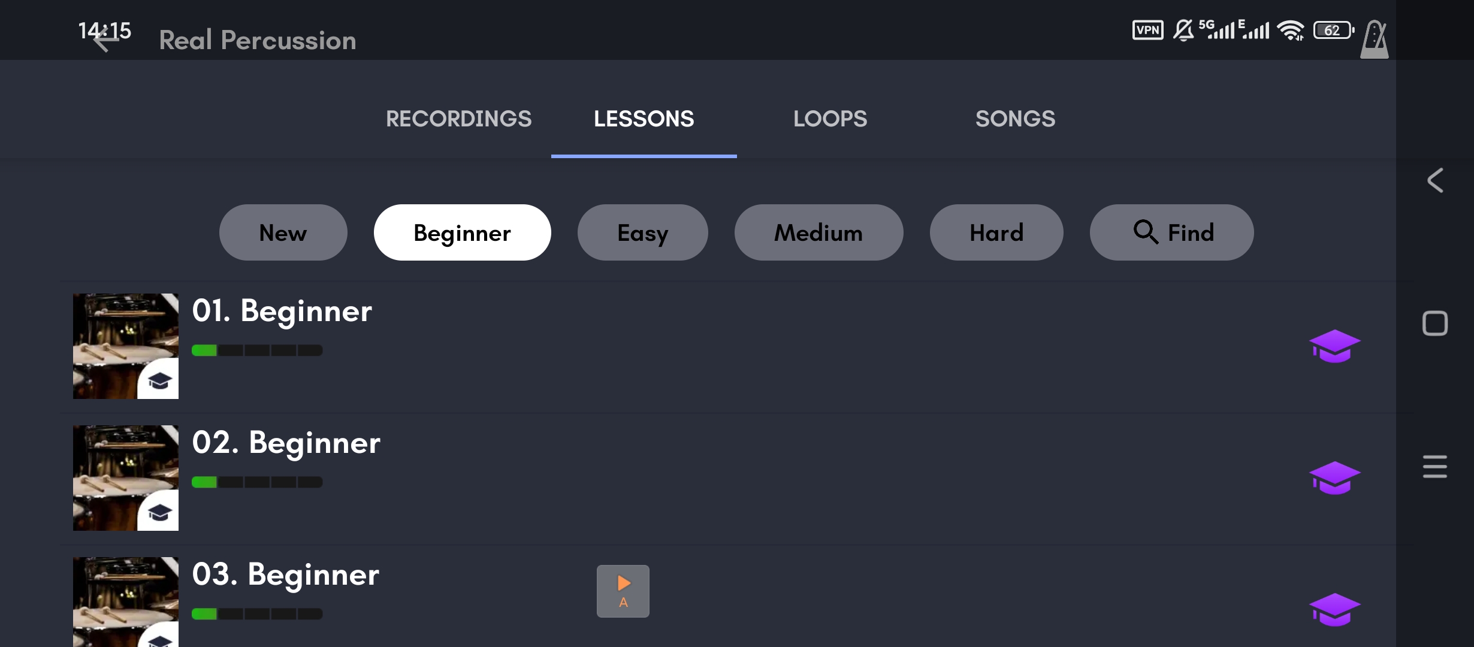This screenshot has height=647, width=1474.
Task: Open the metronome icon in header
Action: pos(1374,40)
